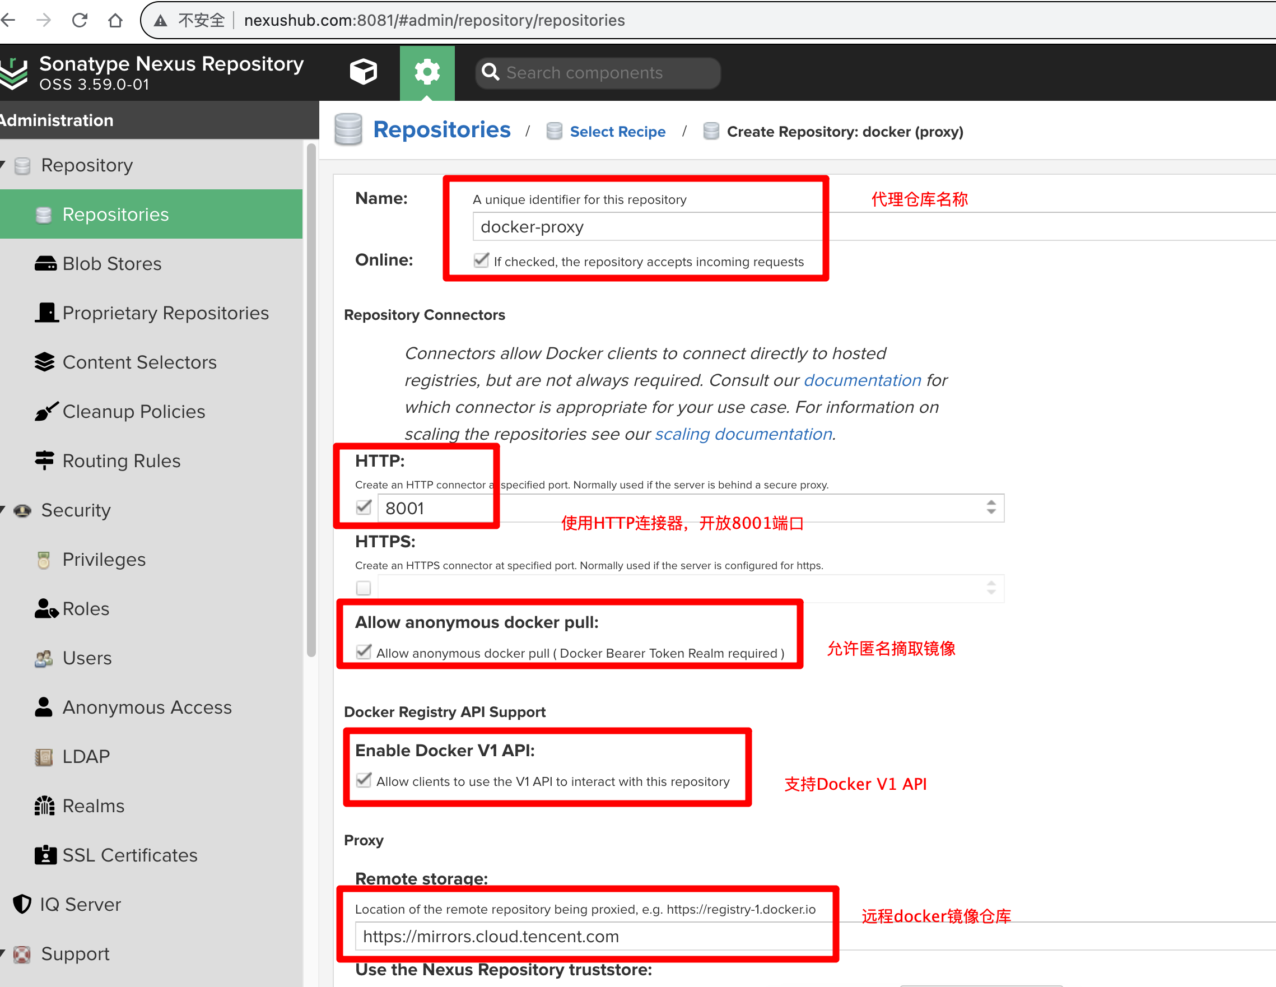Open the scaling documentation link
Image resolution: width=1276 pixels, height=987 pixels.
point(743,434)
